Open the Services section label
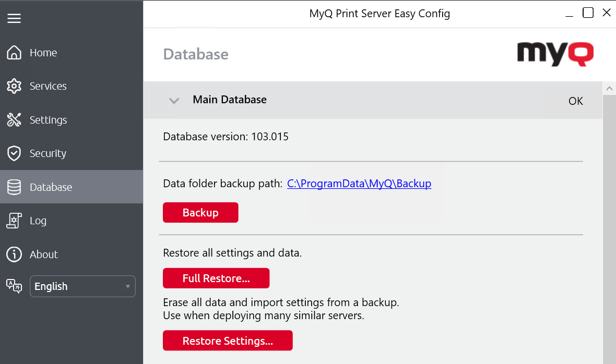616x364 pixels. pos(48,86)
